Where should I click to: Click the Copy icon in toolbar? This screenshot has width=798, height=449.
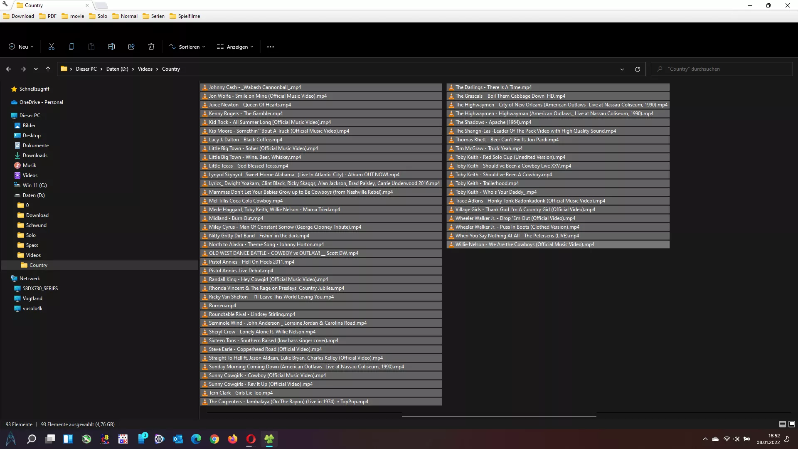click(x=71, y=47)
